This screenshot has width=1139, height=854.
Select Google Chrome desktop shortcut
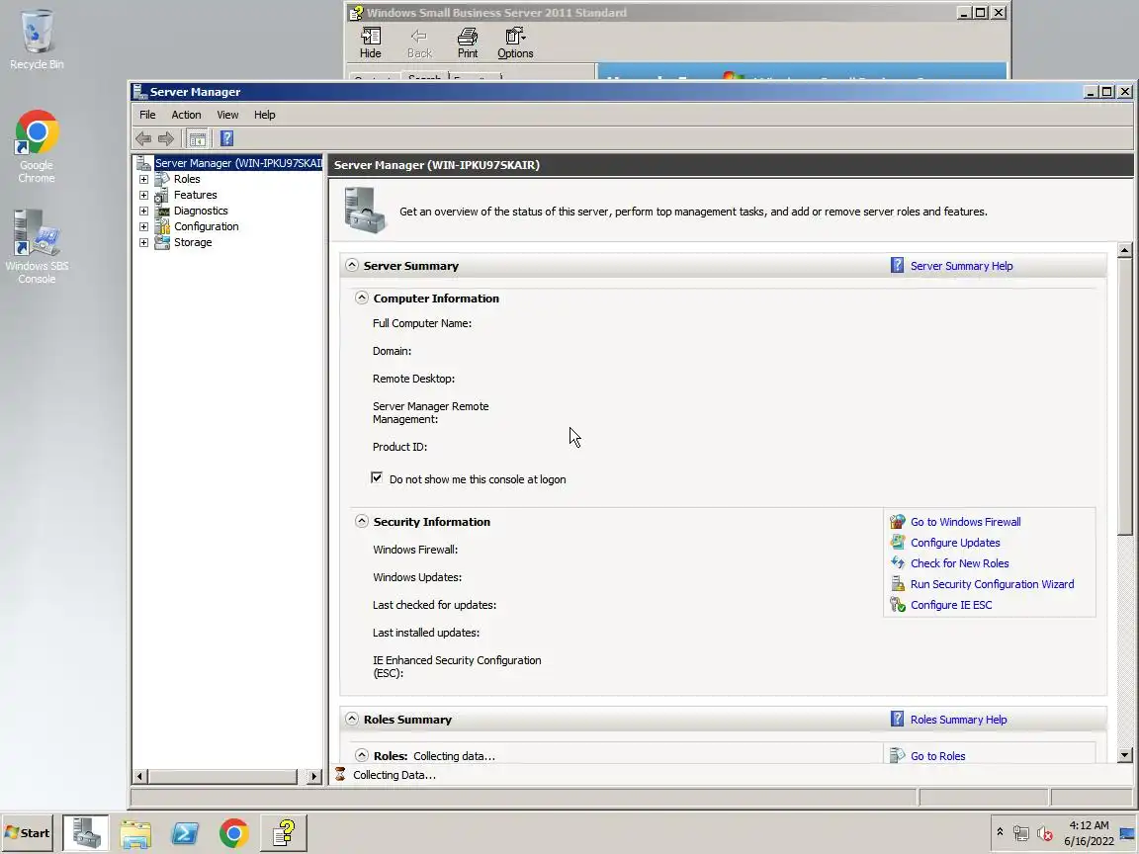tap(37, 146)
